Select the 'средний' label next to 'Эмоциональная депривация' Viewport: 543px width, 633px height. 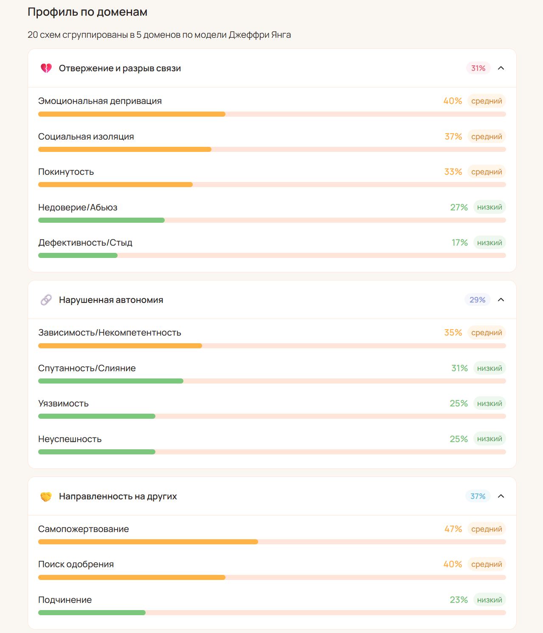coord(486,101)
